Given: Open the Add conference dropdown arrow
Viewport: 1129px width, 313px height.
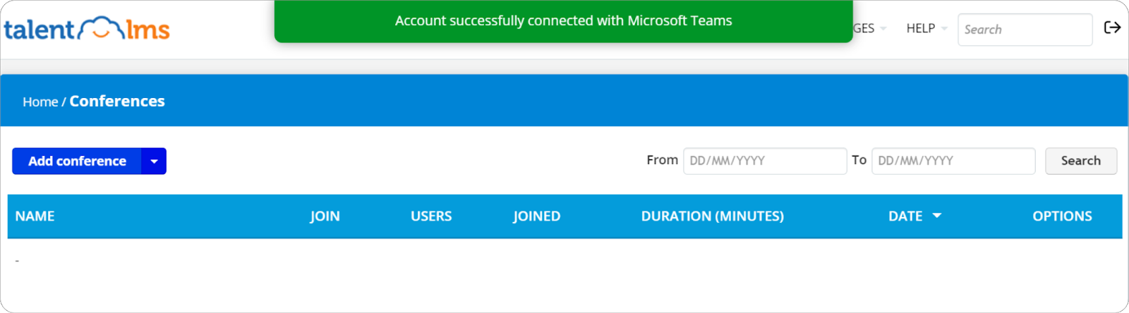Looking at the screenshot, I should [154, 161].
